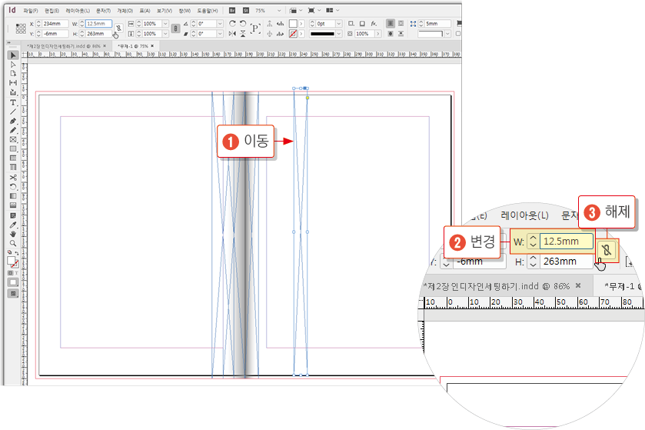Set formatting affects container
Screen dimensions: 645x430
(x=11, y=273)
